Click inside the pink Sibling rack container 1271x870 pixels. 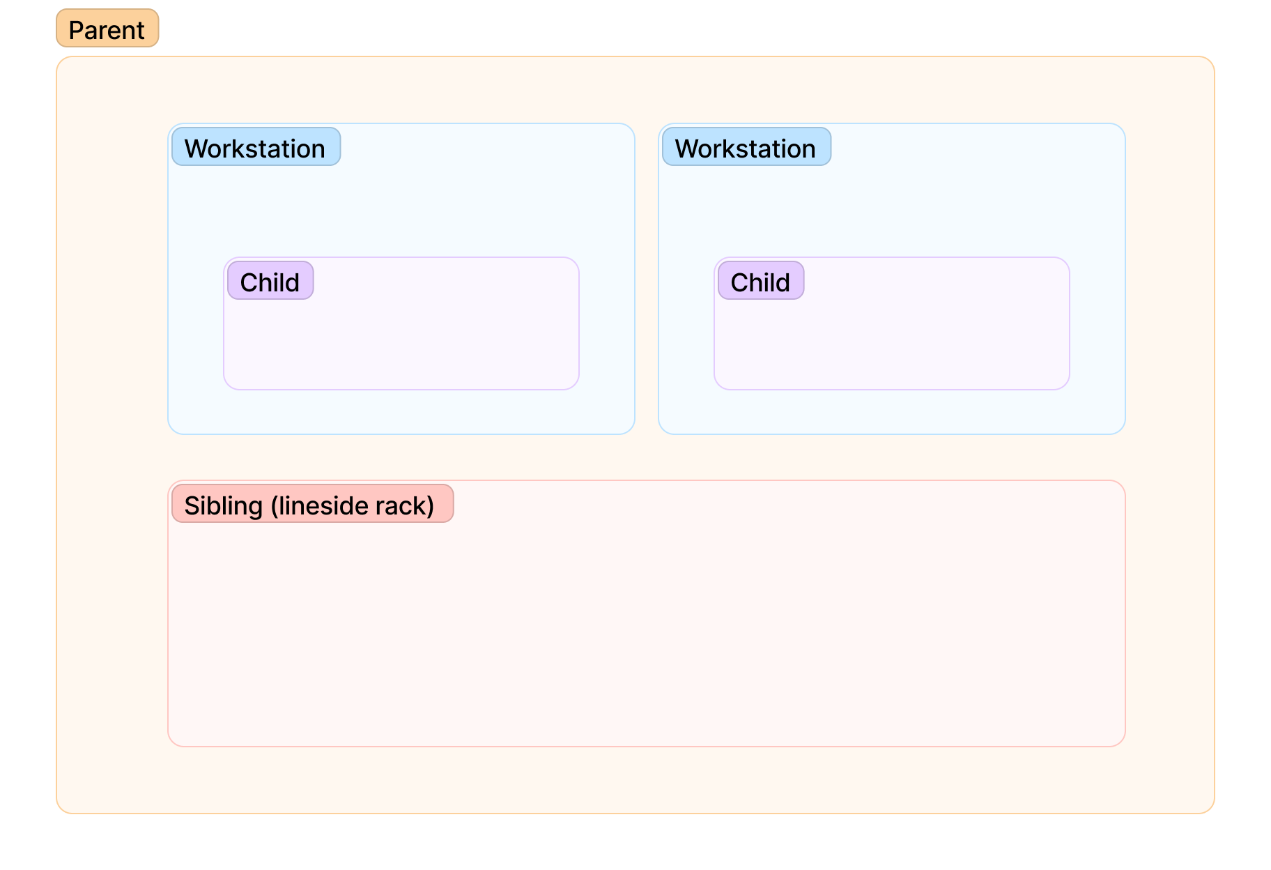[x=647, y=627]
